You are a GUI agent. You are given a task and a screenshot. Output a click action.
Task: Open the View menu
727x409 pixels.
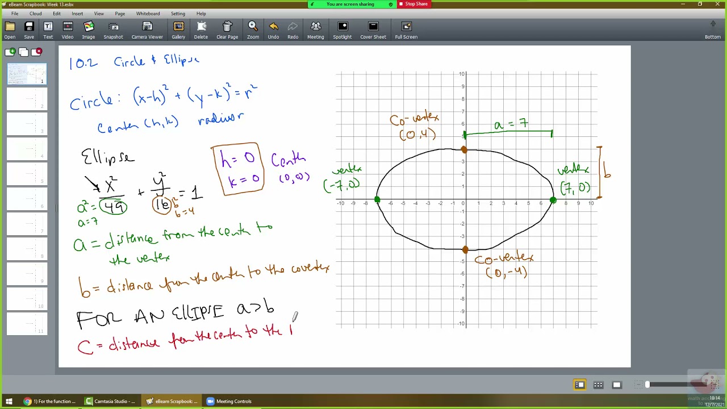[99, 14]
